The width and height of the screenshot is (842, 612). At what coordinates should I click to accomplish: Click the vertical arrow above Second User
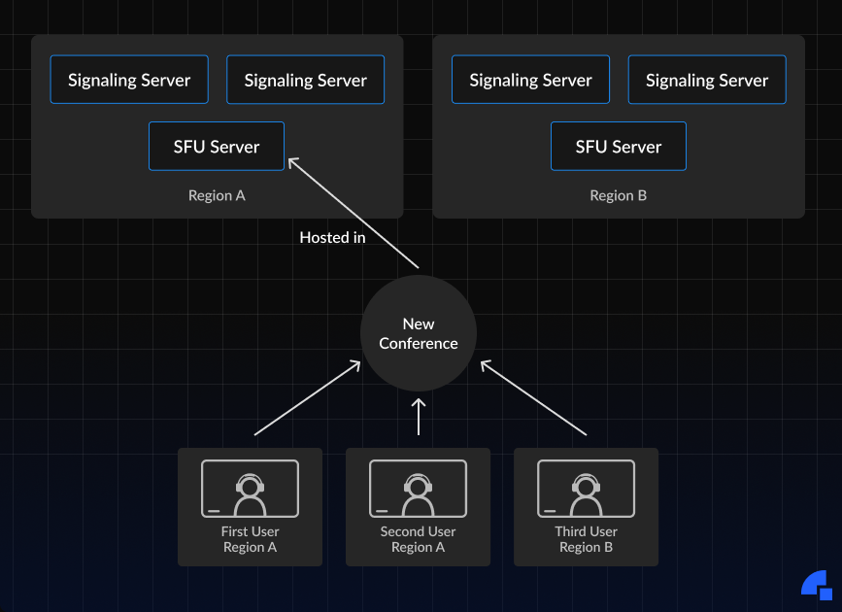(x=419, y=417)
